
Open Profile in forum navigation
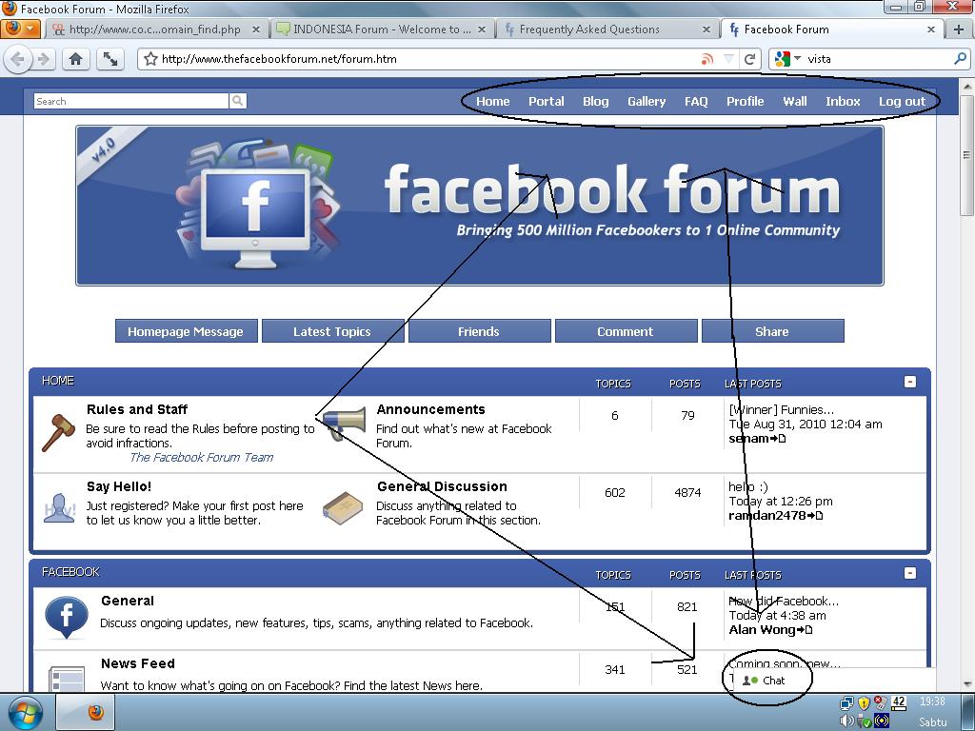(745, 101)
